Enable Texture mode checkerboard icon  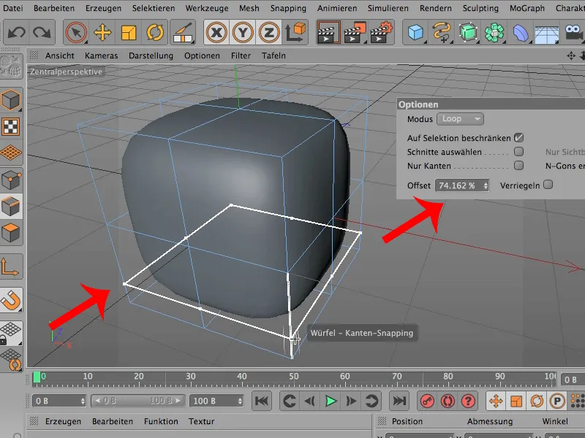pyautogui.click(x=11, y=126)
